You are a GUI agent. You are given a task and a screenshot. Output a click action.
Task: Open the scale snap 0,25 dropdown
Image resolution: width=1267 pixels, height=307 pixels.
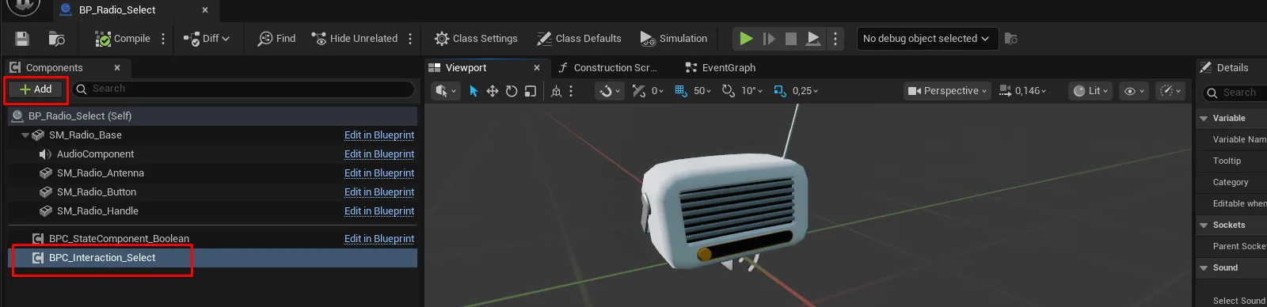805,91
